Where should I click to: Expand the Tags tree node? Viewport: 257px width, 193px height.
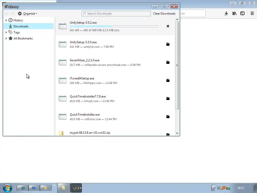point(6,32)
